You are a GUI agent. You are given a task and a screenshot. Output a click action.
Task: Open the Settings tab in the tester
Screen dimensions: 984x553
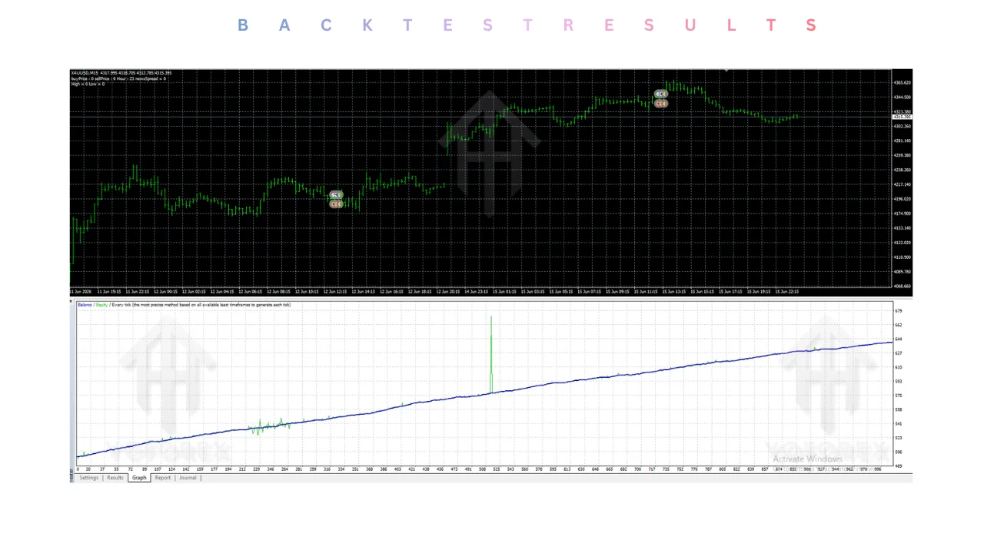[89, 478]
